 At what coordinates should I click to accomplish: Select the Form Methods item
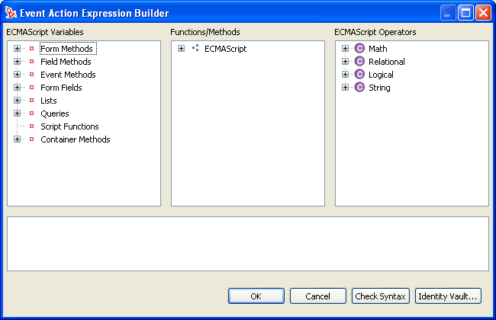68,49
